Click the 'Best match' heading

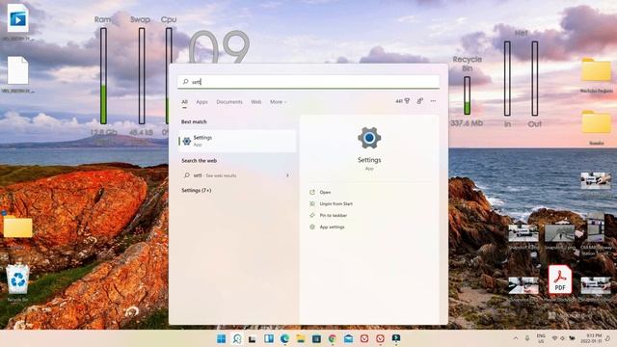[x=194, y=122]
